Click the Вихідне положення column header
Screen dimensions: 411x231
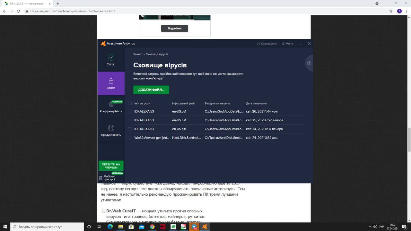[217, 104]
